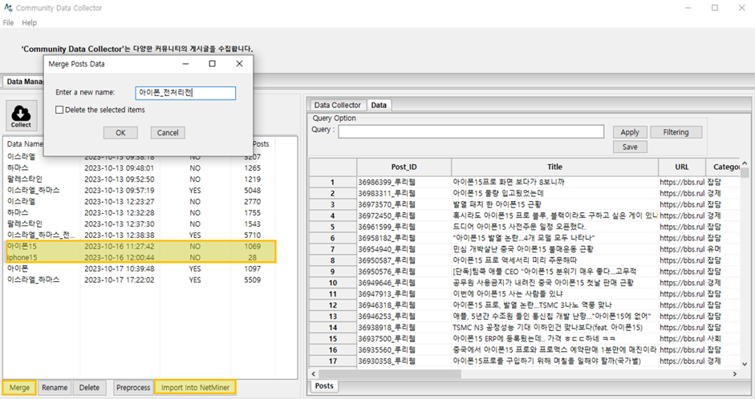Image resolution: width=755 pixels, height=399 pixels.
Task: Save the query
Action: coord(630,147)
